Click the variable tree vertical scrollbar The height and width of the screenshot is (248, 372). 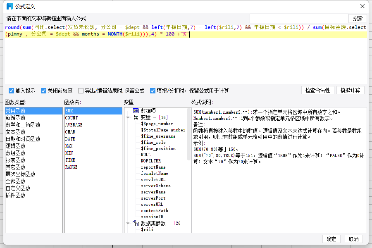pos(189,134)
